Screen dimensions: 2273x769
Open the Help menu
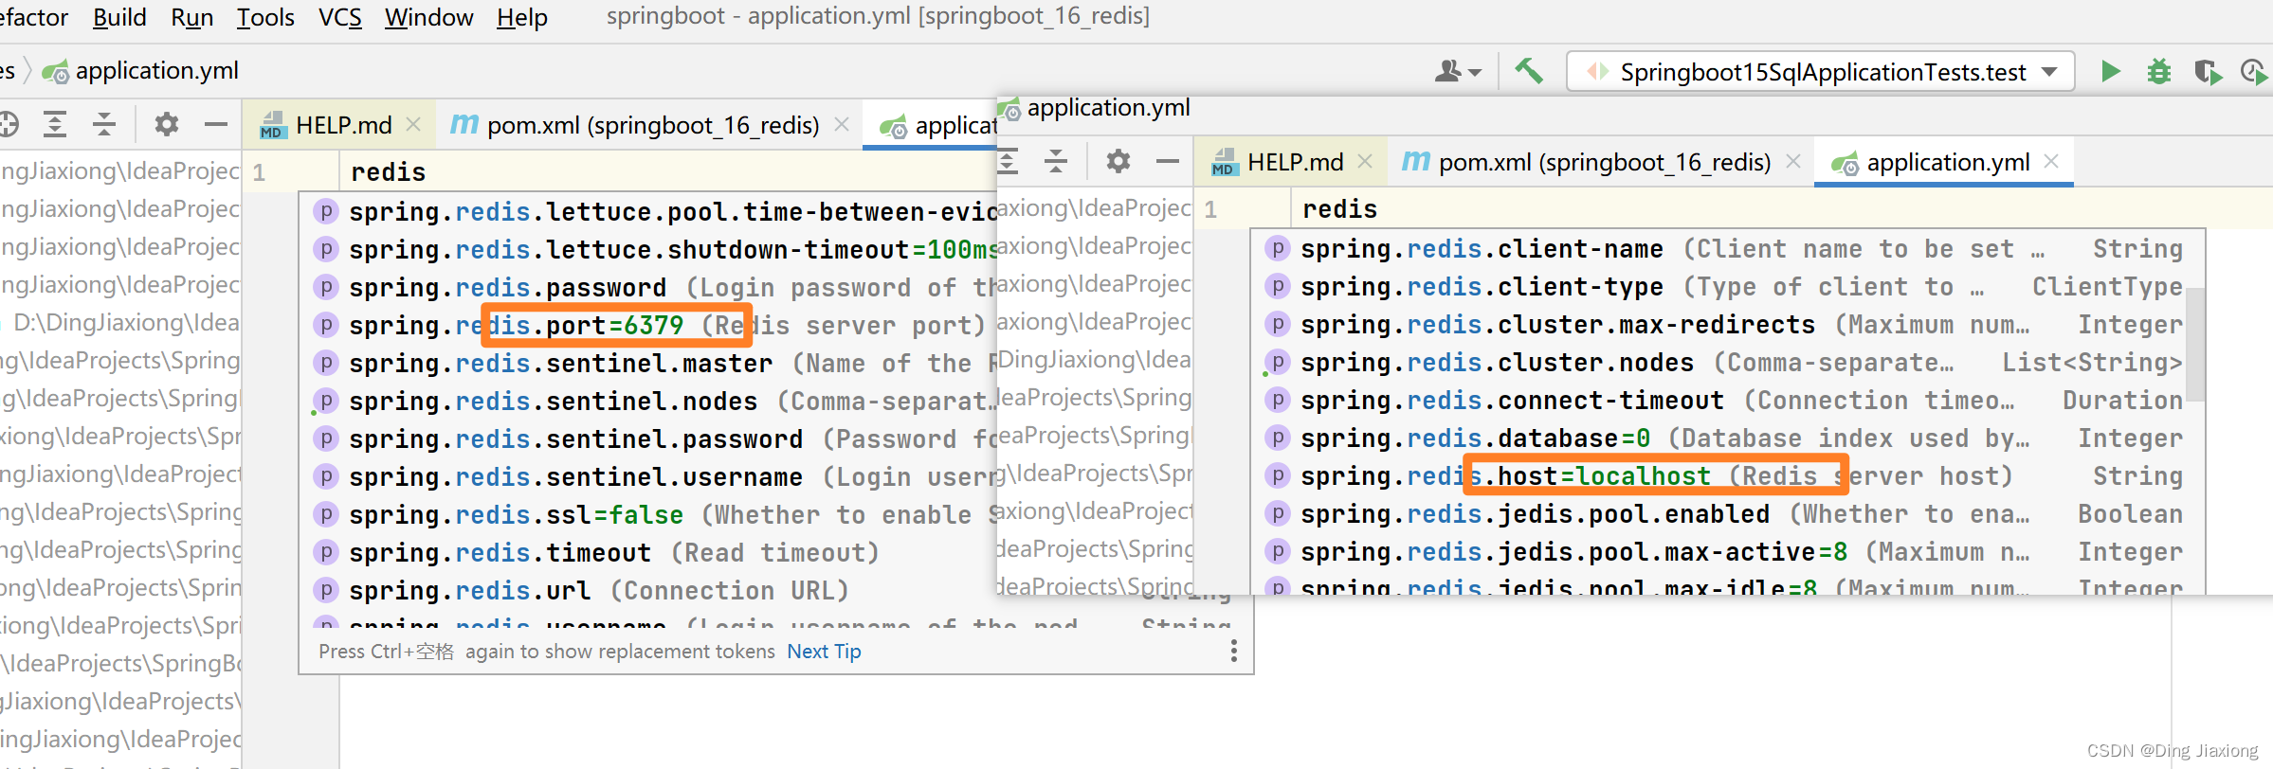point(522,18)
